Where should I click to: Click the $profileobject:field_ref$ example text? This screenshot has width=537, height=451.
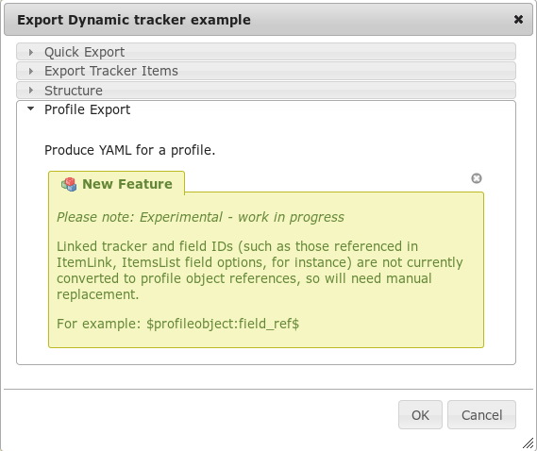[x=223, y=324]
